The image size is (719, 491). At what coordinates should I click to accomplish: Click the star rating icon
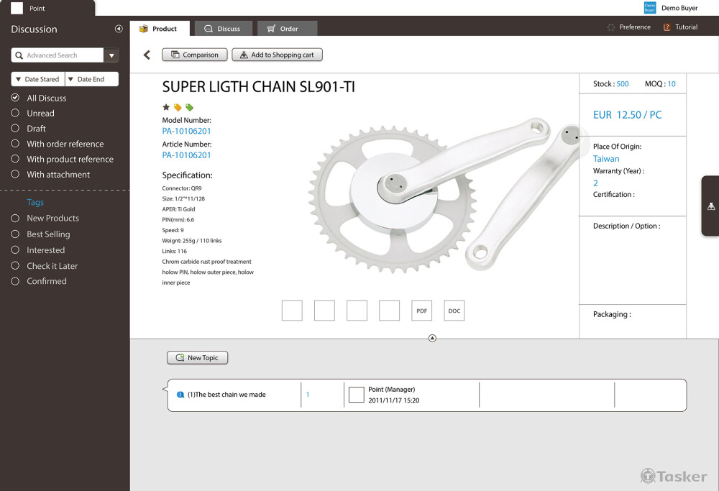pos(166,107)
